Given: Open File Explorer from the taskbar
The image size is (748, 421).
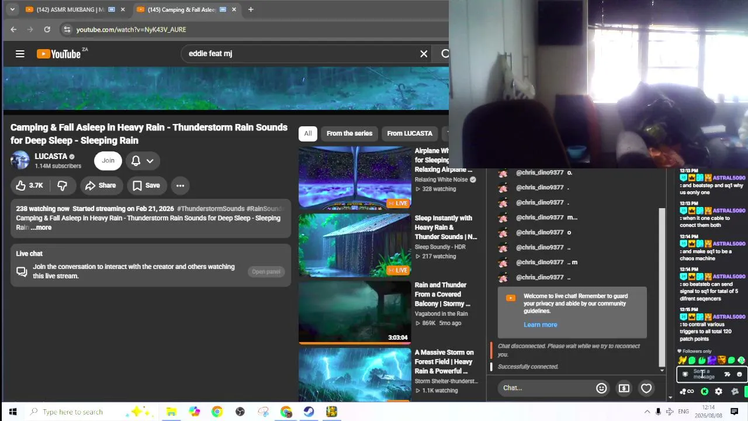Looking at the screenshot, I should coord(171,412).
